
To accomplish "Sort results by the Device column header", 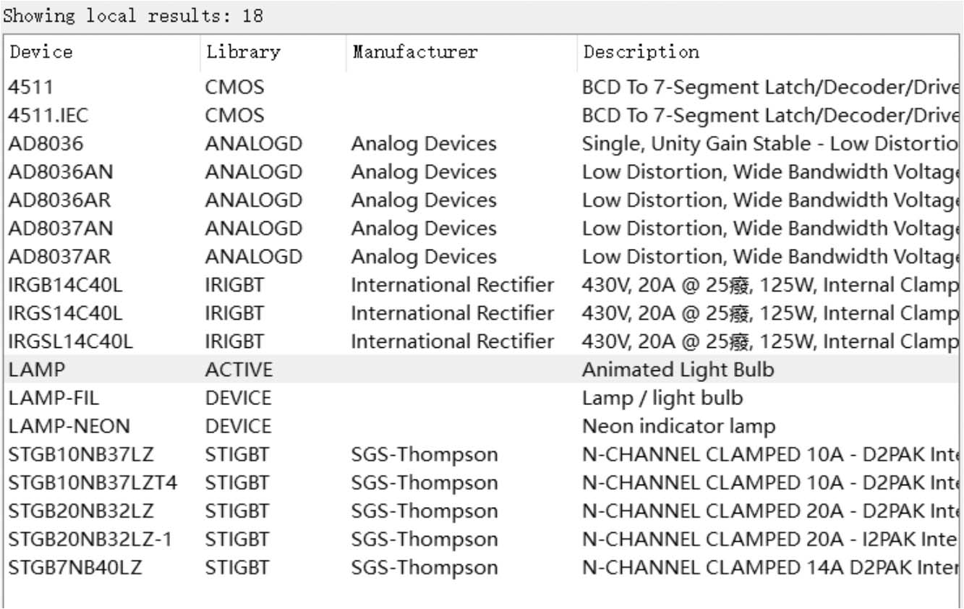I will tap(41, 52).
